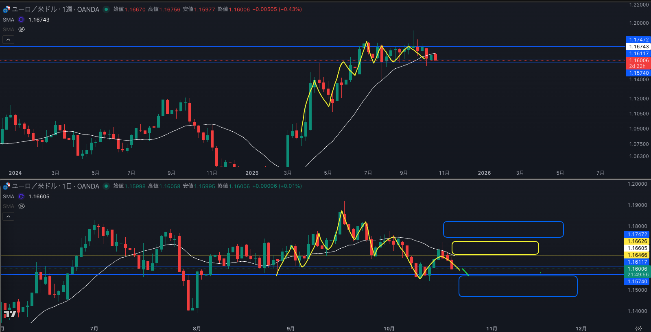Click the 2026 label on weekly time axis
Image resolution: width=651 pixels, height=332 pixels.
(x=484, y=173)
